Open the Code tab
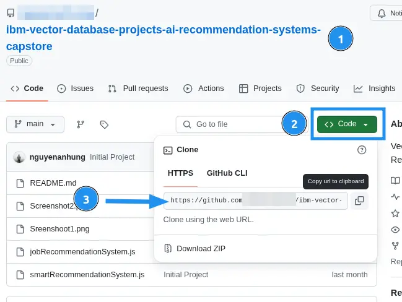The width and height of the screenshot is (402, 302). [x=27, y=88]
